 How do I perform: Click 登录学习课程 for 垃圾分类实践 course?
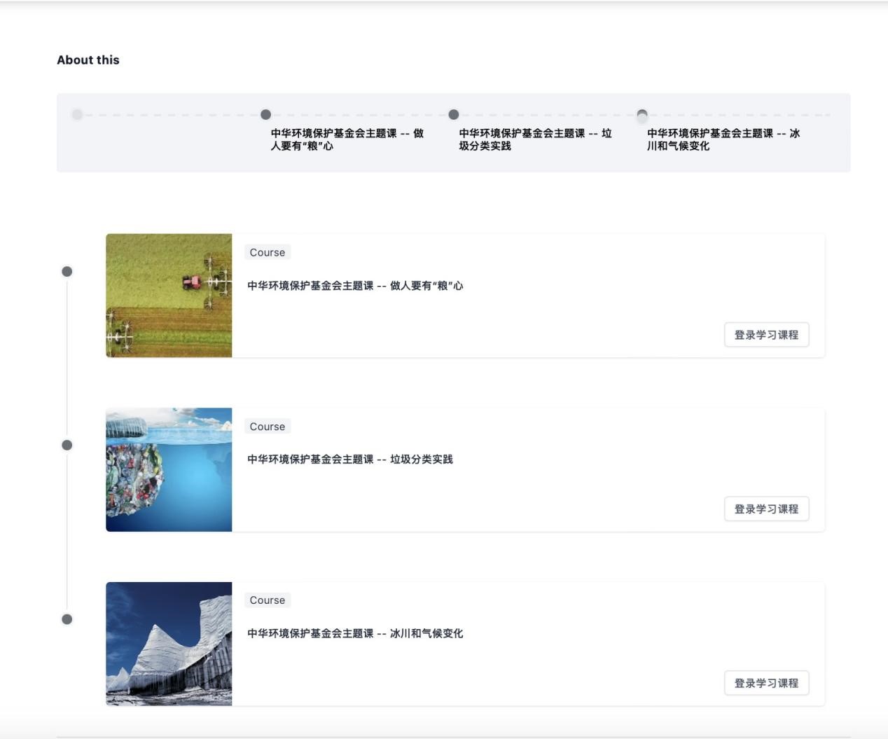click(767, 509)
